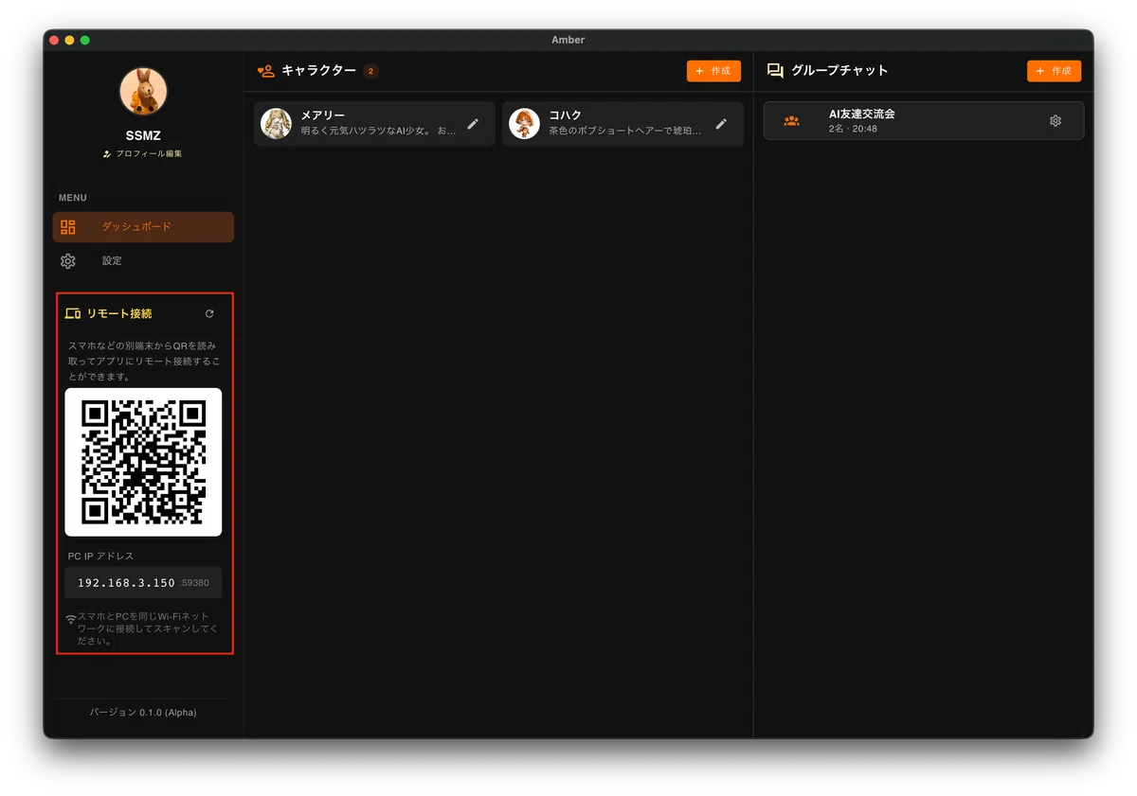Click メアリー's description 明るく元気ハツラツなAI少女
1137x796 pixels.
(378, 132)
